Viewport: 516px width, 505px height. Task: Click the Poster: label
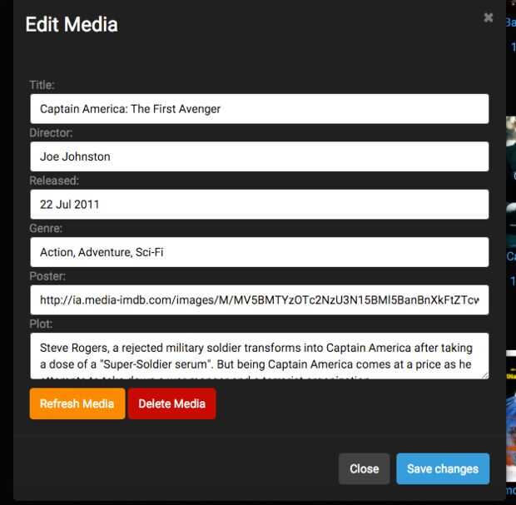47,275
